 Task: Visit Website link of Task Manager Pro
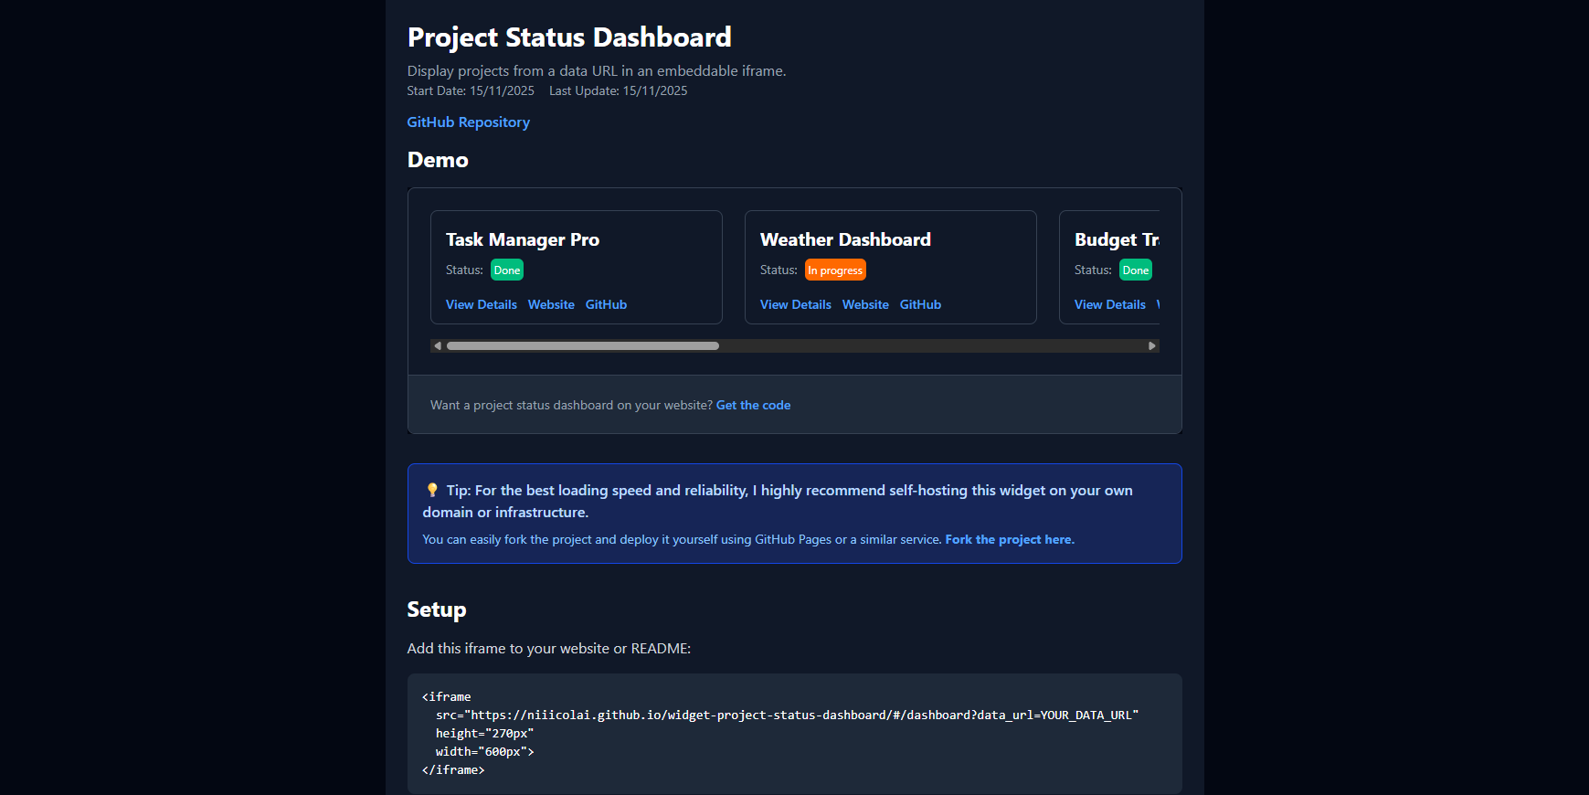551,304
